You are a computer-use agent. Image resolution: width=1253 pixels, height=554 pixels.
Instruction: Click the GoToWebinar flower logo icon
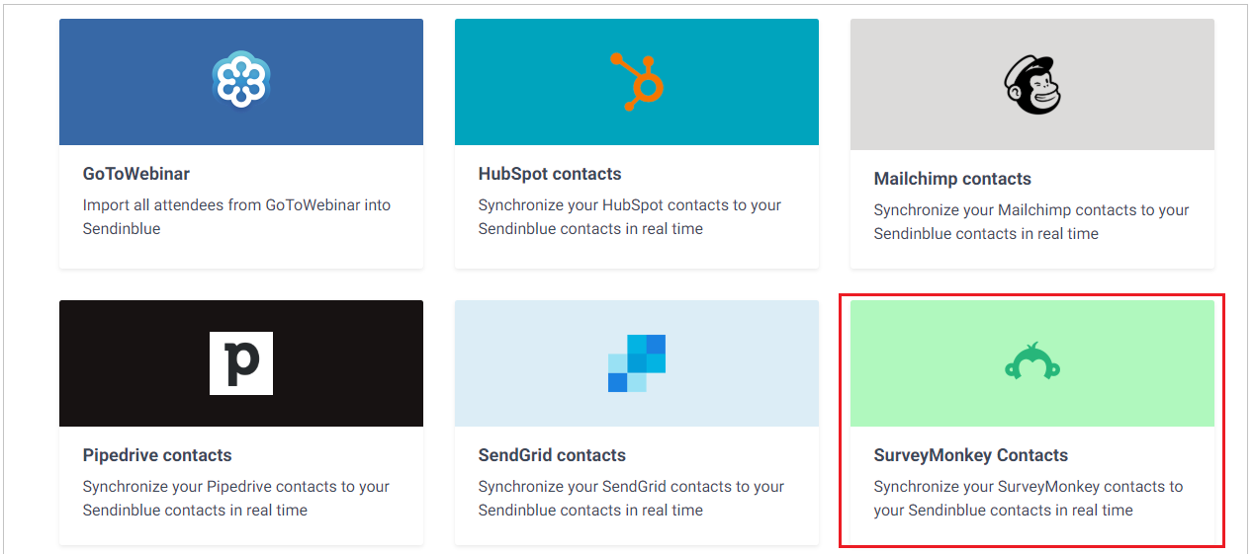(240, 80)
